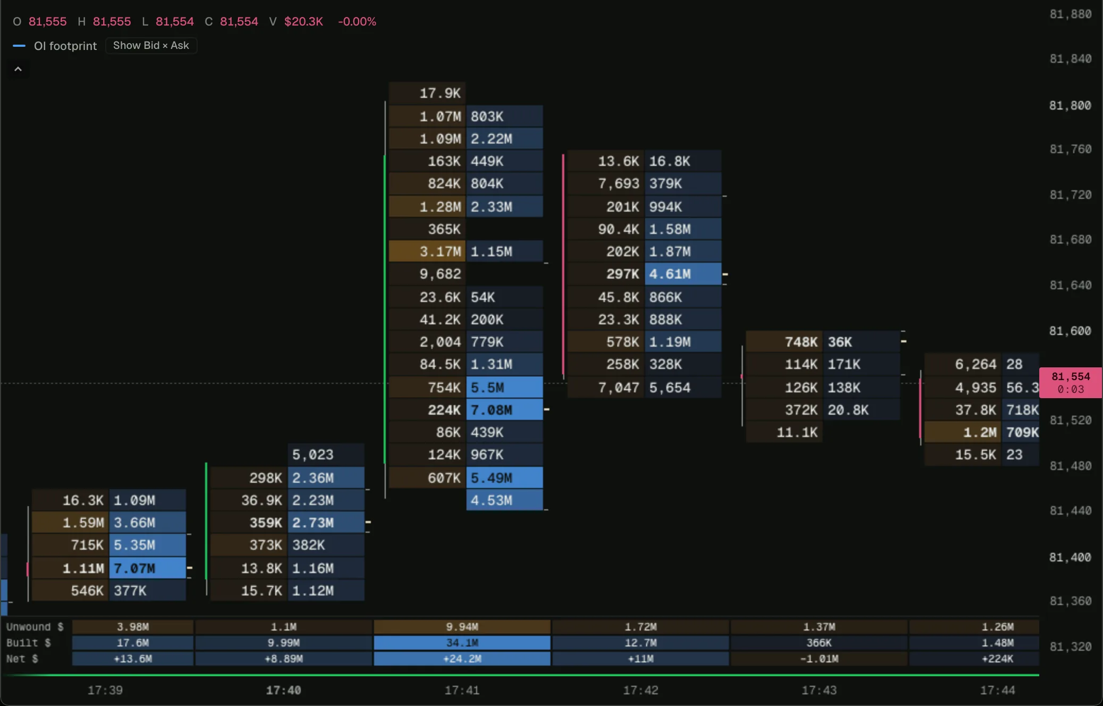Click the Unwound $ row label
This screenshot has height=706, width=1103.
35,627
